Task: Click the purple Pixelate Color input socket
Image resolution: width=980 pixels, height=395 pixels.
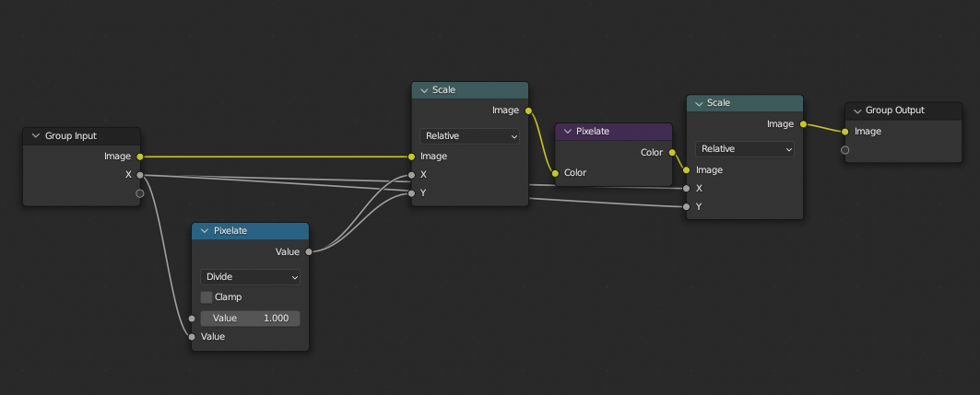Action: tap(555, 173)
